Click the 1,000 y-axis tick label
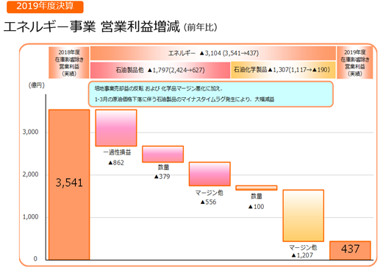The width and height of the screenshot is (383, 270). (31, 217)
